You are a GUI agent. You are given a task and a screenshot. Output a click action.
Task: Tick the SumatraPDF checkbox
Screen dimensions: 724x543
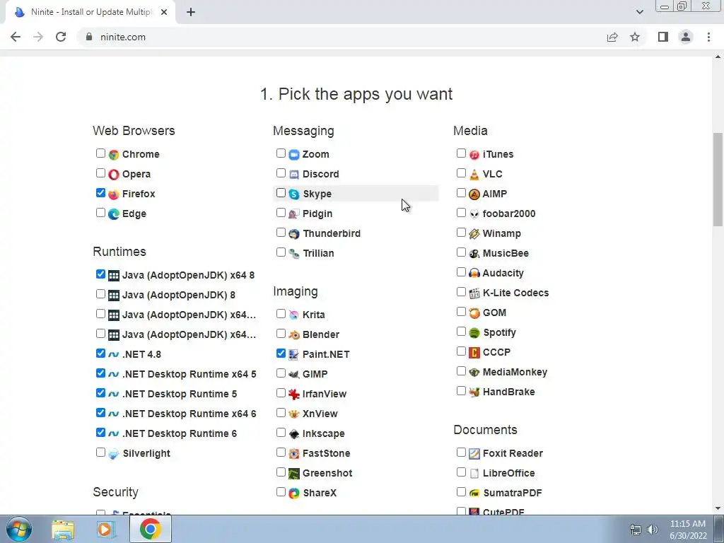pos(461,492)
